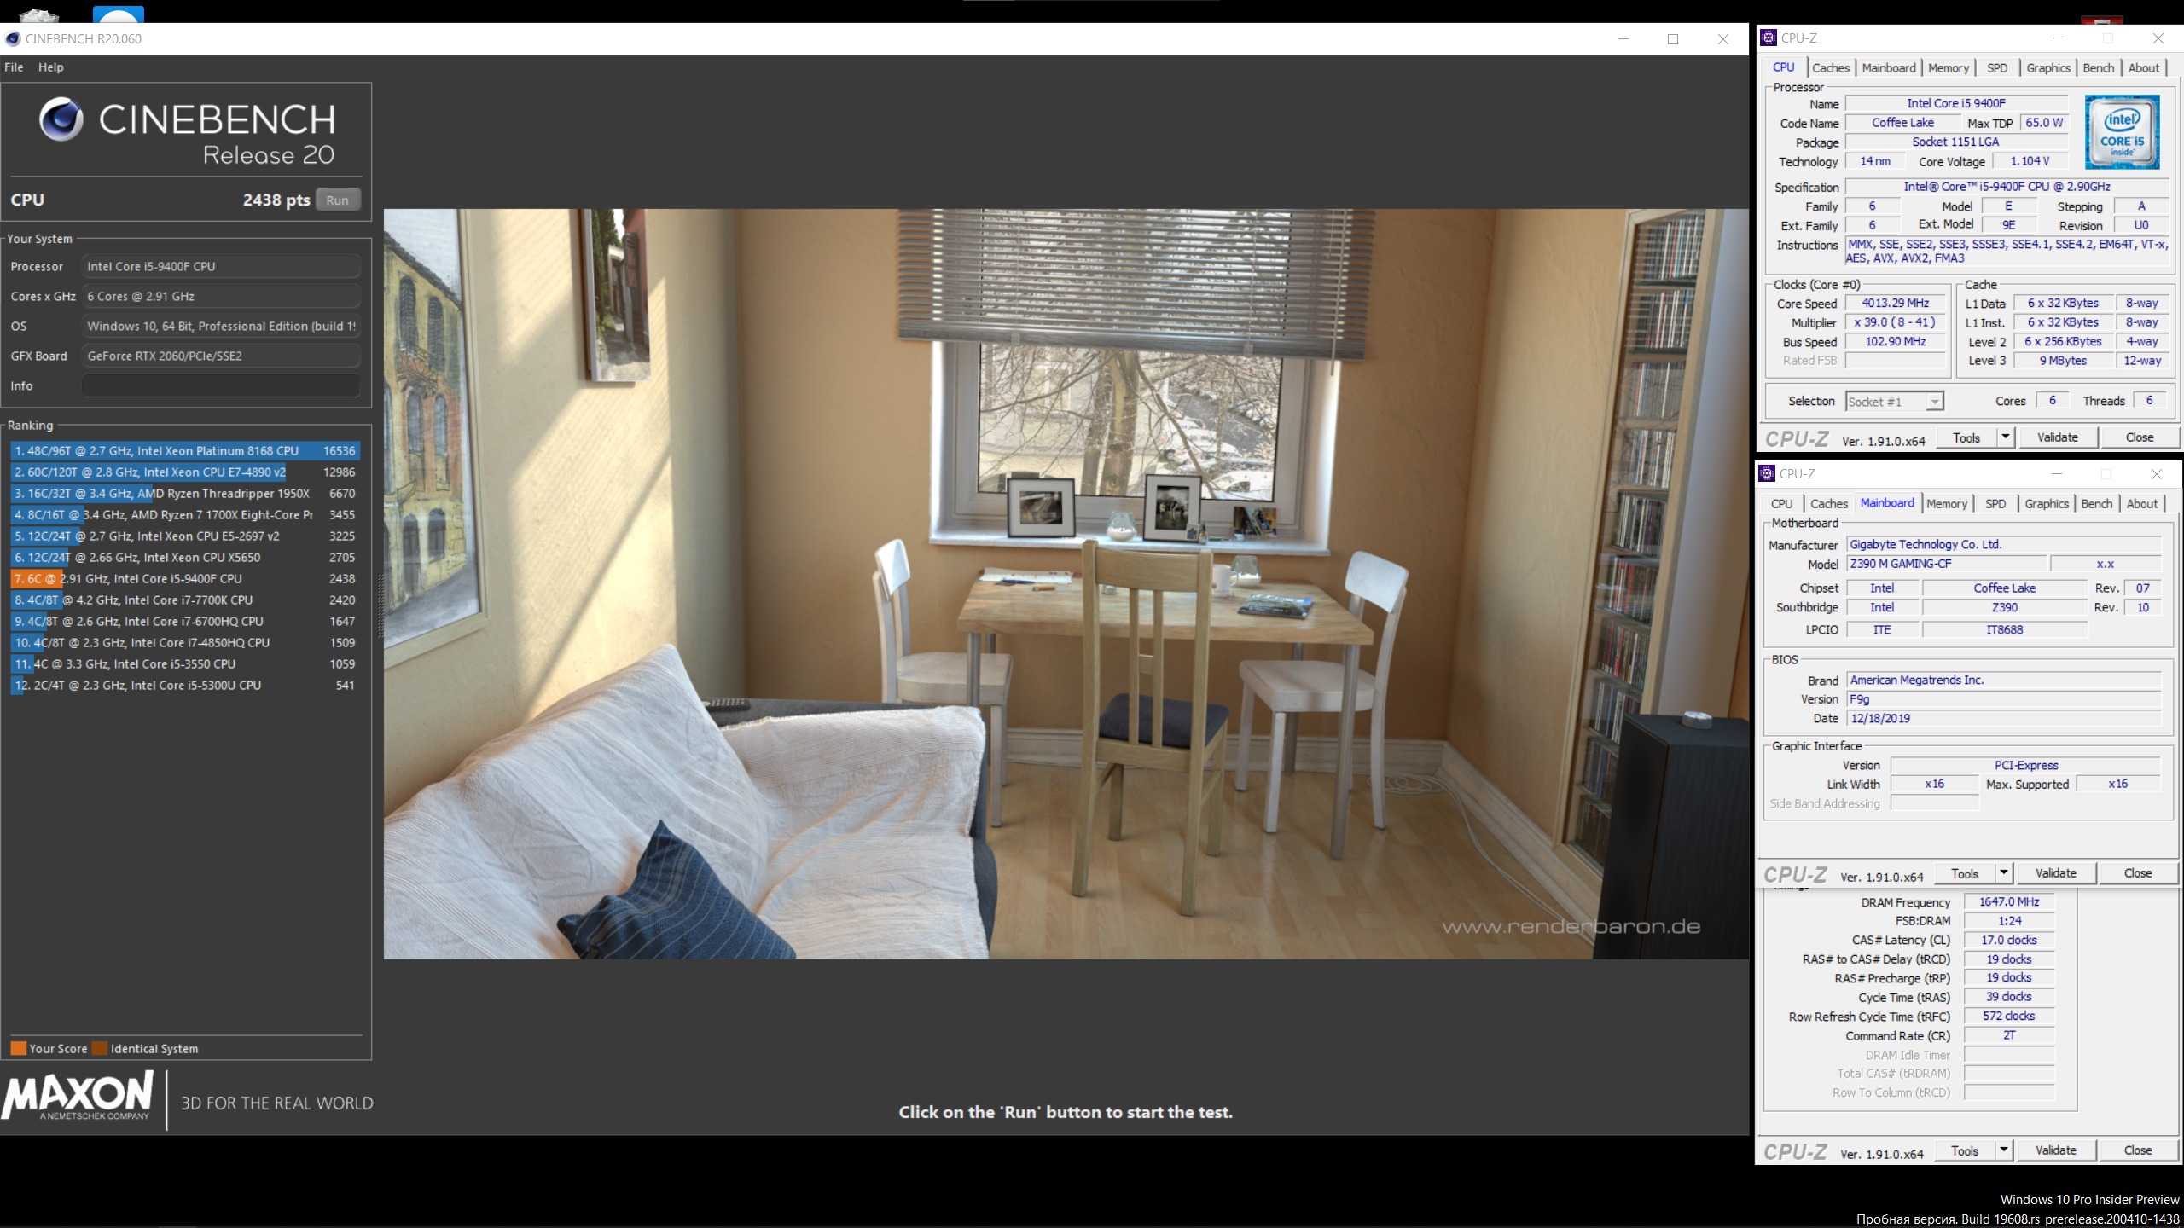Image resolution: width=2184 pixels, height=1228 pixels.
Task: Expand Tools dropdown arrow in bottom CPU-Z window
Action: click(x=2004, y=1150)
